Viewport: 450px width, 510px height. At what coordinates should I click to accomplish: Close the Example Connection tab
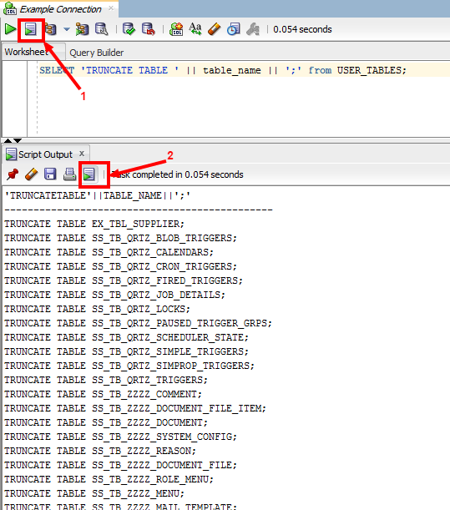click(111, 8)
